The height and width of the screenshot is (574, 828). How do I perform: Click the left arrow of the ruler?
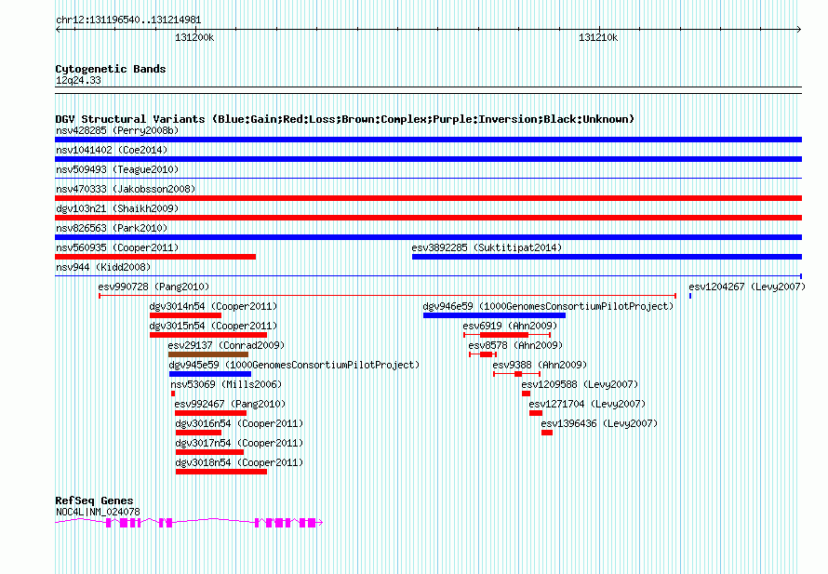tap(58, 30)
